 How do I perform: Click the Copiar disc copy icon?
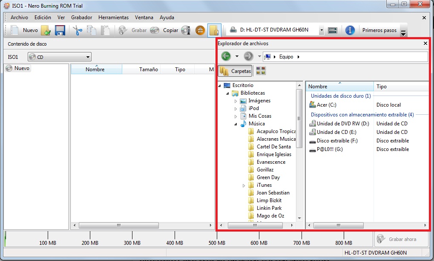click(155, 30)
